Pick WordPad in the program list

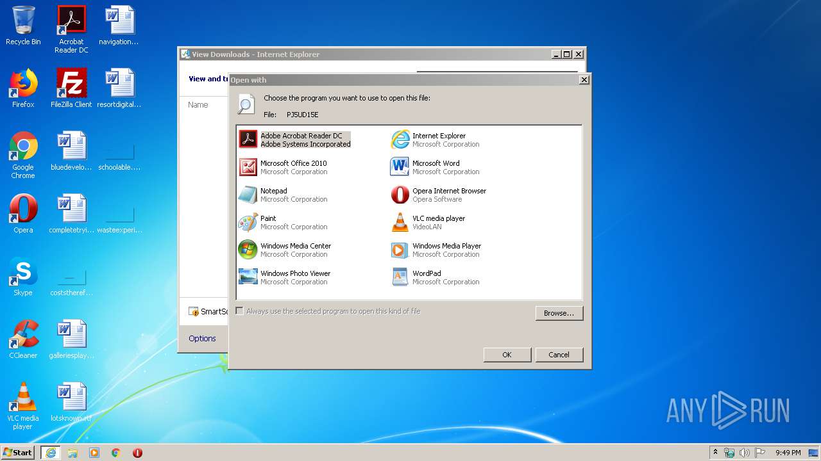pos(436,277)
